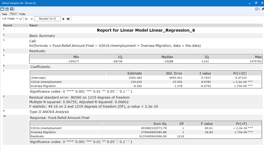Click Intercept estimate 3202.383
Screen dimensions: 264x151
pyautogui.click(x=135, y=78)
